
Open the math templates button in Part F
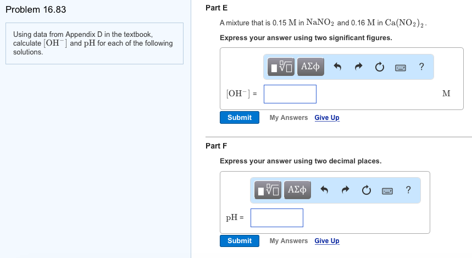pyautogui.click(x=268, y=190)
